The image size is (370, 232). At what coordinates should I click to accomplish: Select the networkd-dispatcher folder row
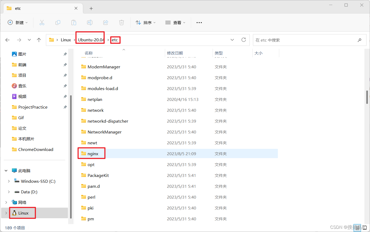179,121
